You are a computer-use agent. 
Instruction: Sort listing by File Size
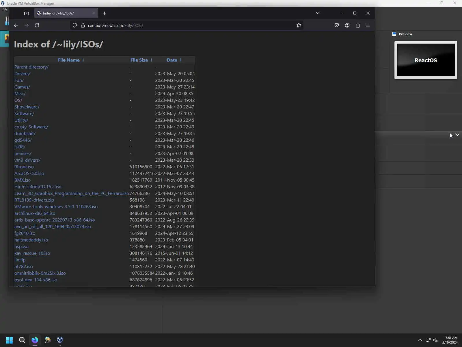[x=141, y=60]
